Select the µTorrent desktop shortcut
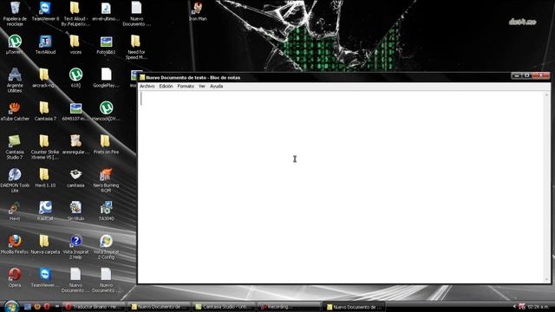 [15, 44]
